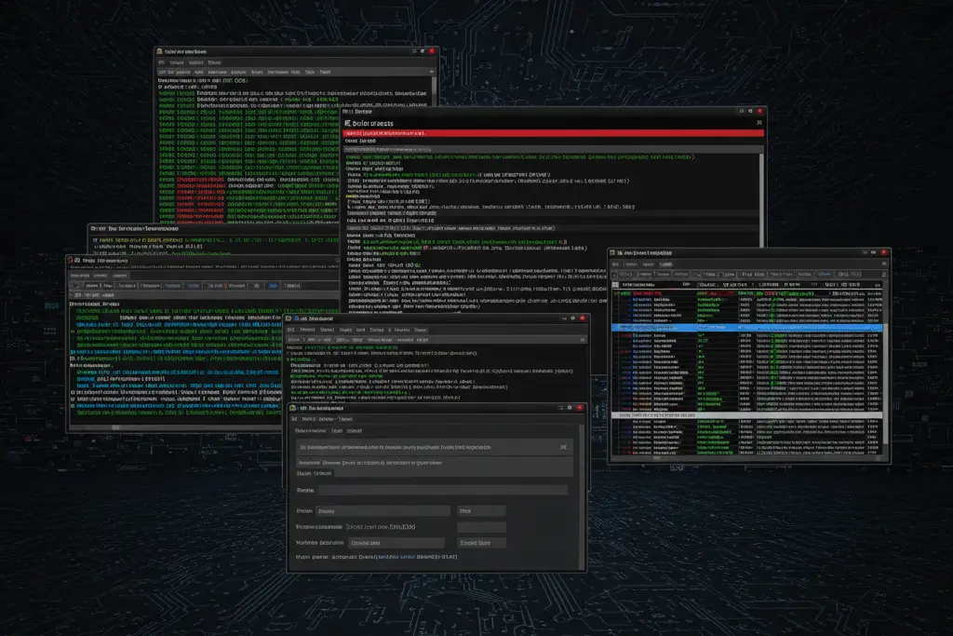Switch to the second tab in the form dialog

pyautogui.click(x=337, y=430)
